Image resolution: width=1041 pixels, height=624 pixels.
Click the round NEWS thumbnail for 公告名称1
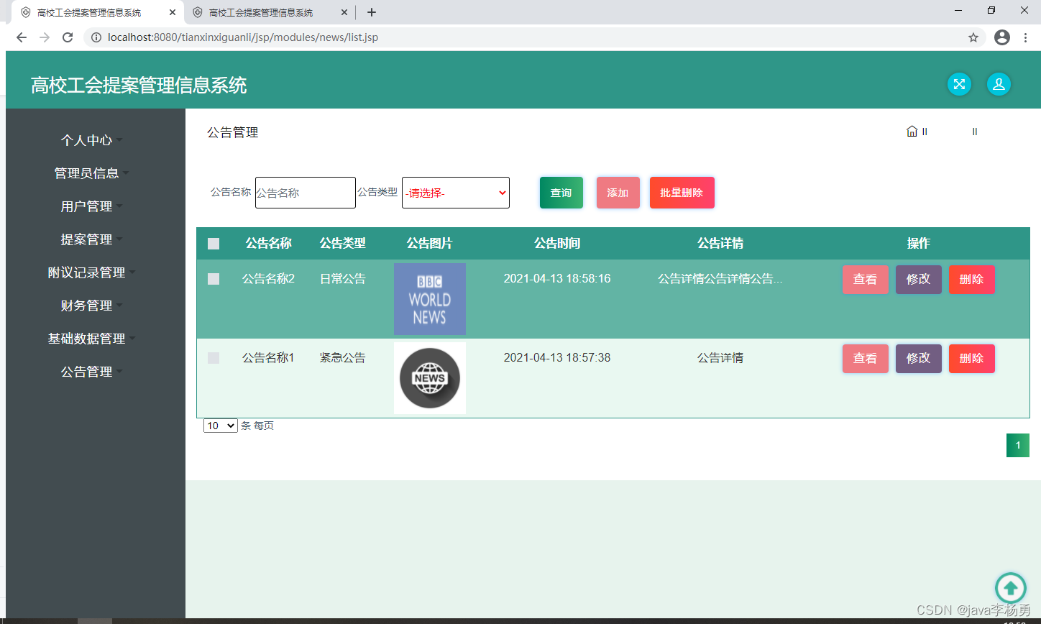click(429, 377)
